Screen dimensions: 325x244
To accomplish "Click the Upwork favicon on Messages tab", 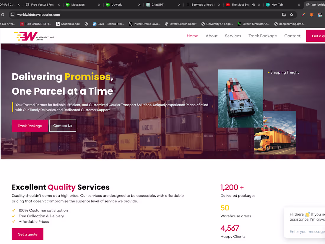I will click(68, 4).
